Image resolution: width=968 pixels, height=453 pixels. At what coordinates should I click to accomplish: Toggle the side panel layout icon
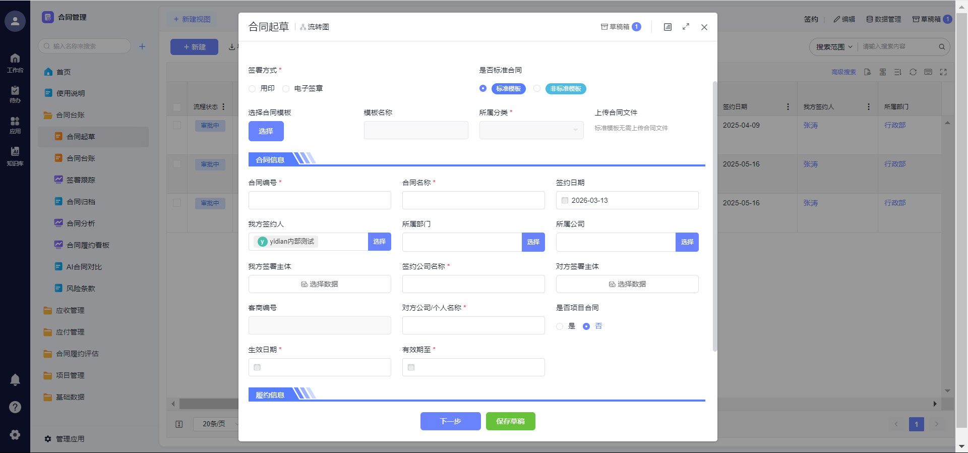(668, 27)
